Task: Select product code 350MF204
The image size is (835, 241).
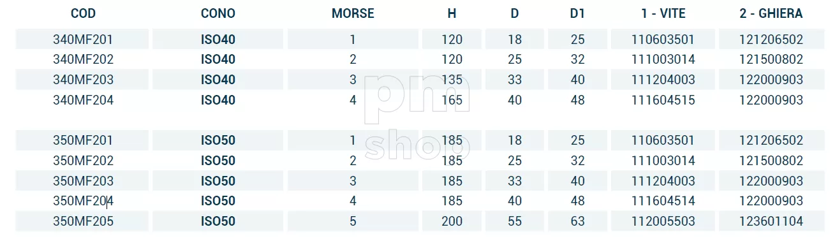Action: (x=83, y=201)
